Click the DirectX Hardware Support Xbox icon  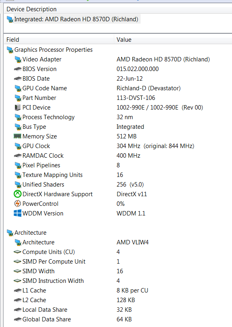click(18, 194)
